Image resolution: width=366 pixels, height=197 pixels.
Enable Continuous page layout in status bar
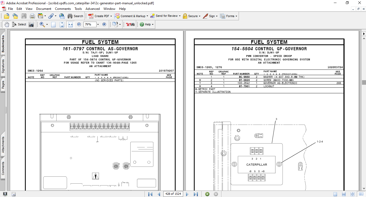(343, 194)
